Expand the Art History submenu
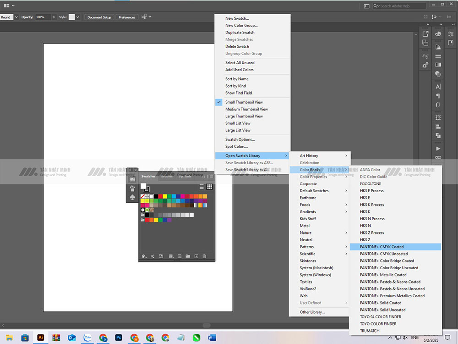The height and width of the screenshot is (344, 458). pyautogui.click(x=320, y=155)
